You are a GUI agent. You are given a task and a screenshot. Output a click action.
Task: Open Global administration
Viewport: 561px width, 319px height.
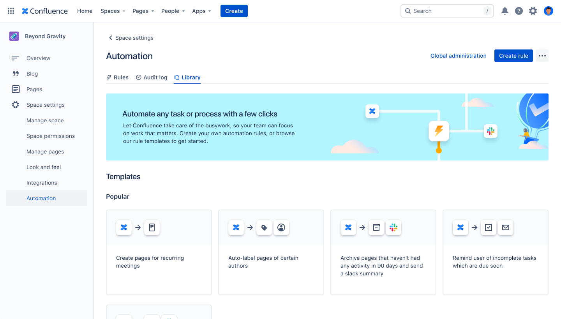tap(458, 55)
